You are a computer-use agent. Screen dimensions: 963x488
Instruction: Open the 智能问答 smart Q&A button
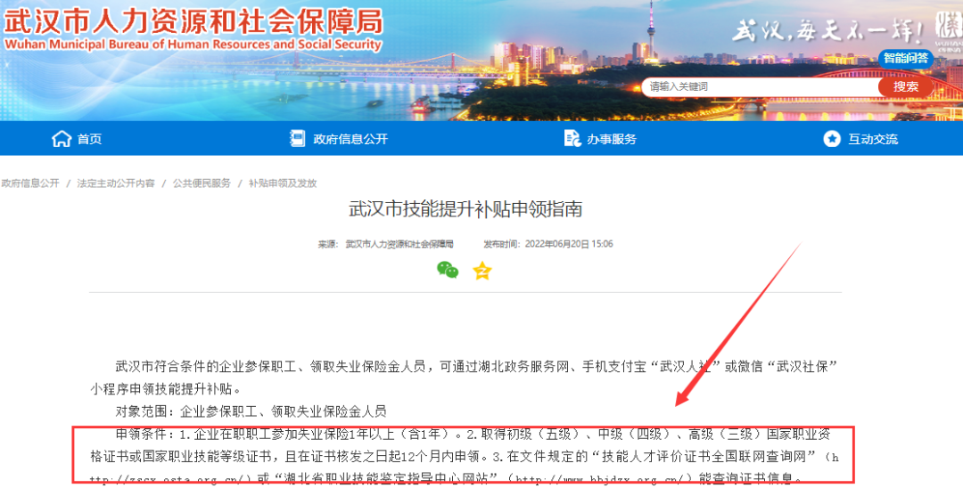click(906, 59)
